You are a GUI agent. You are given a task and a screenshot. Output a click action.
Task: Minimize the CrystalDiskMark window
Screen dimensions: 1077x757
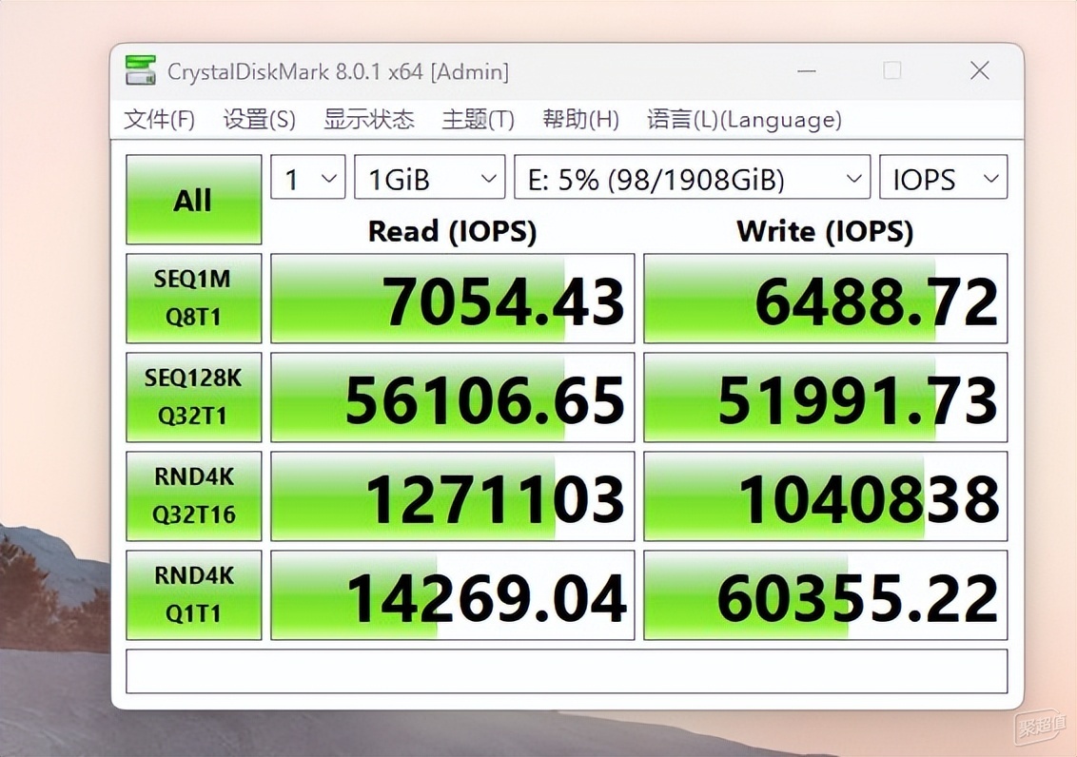[x=805, y=70]
